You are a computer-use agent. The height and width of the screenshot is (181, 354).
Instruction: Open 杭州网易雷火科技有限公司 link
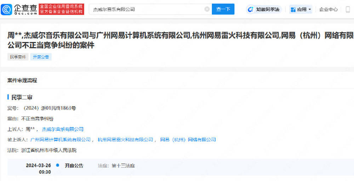125,140
